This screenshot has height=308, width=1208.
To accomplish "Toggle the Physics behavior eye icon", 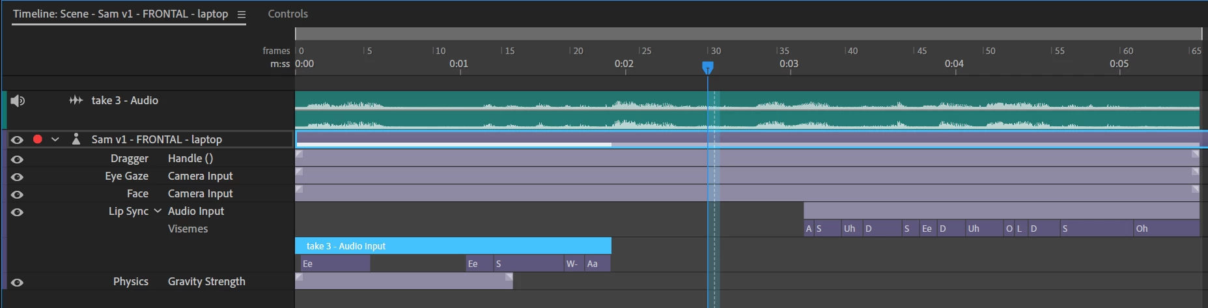I will [x=18, y=282].
